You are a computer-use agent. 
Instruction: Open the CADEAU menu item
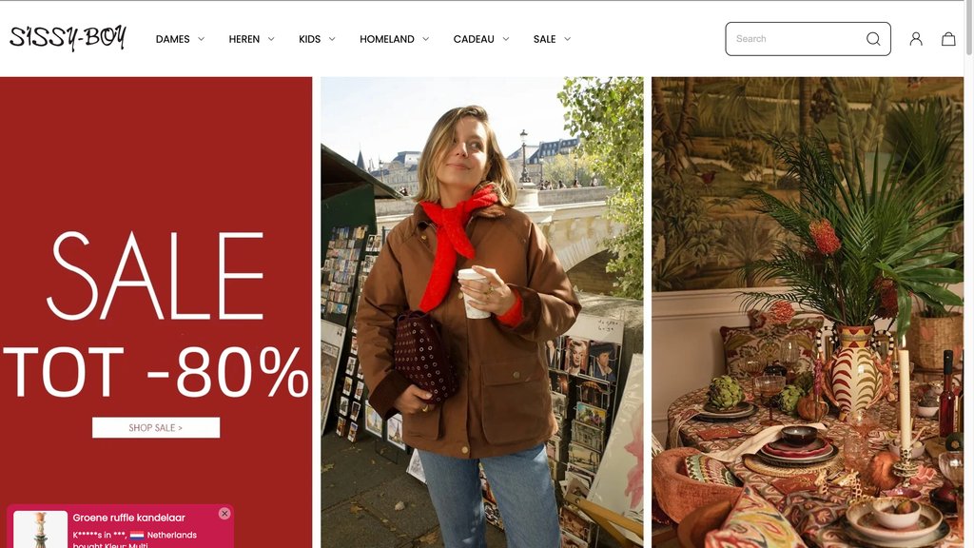(x=474, y=38)
